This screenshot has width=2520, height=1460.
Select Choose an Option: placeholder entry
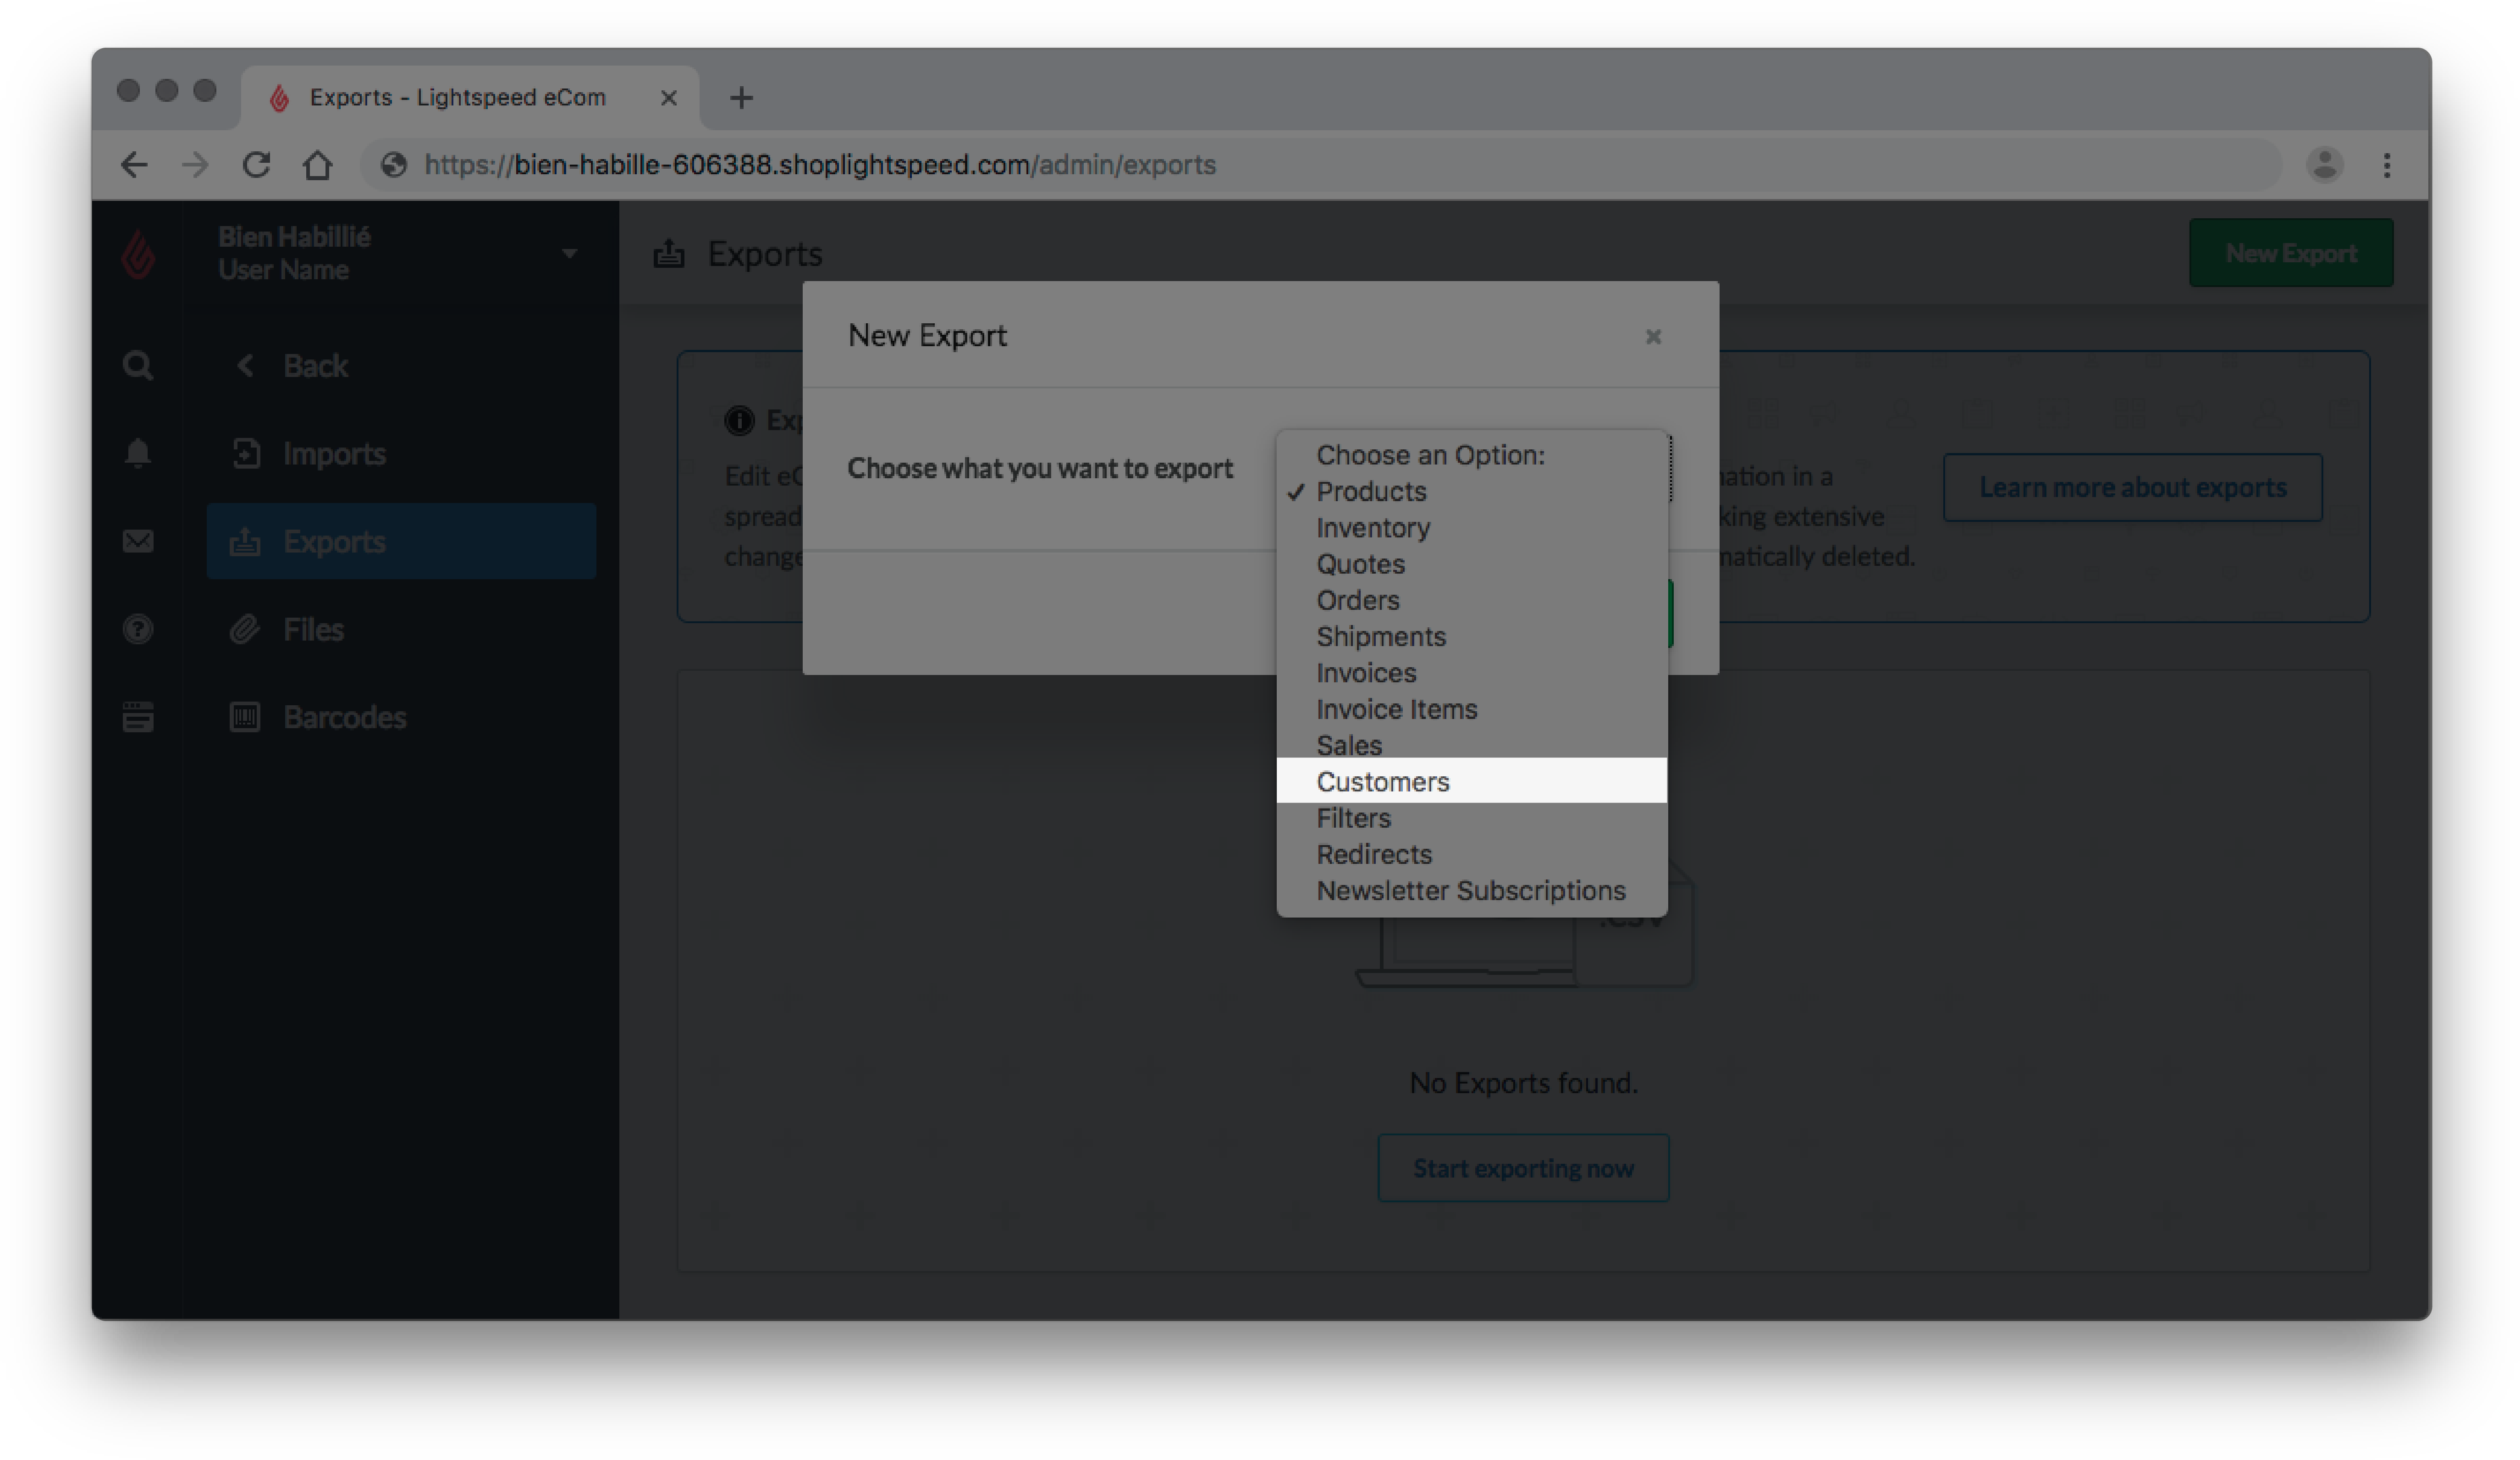click(1471, 455)
